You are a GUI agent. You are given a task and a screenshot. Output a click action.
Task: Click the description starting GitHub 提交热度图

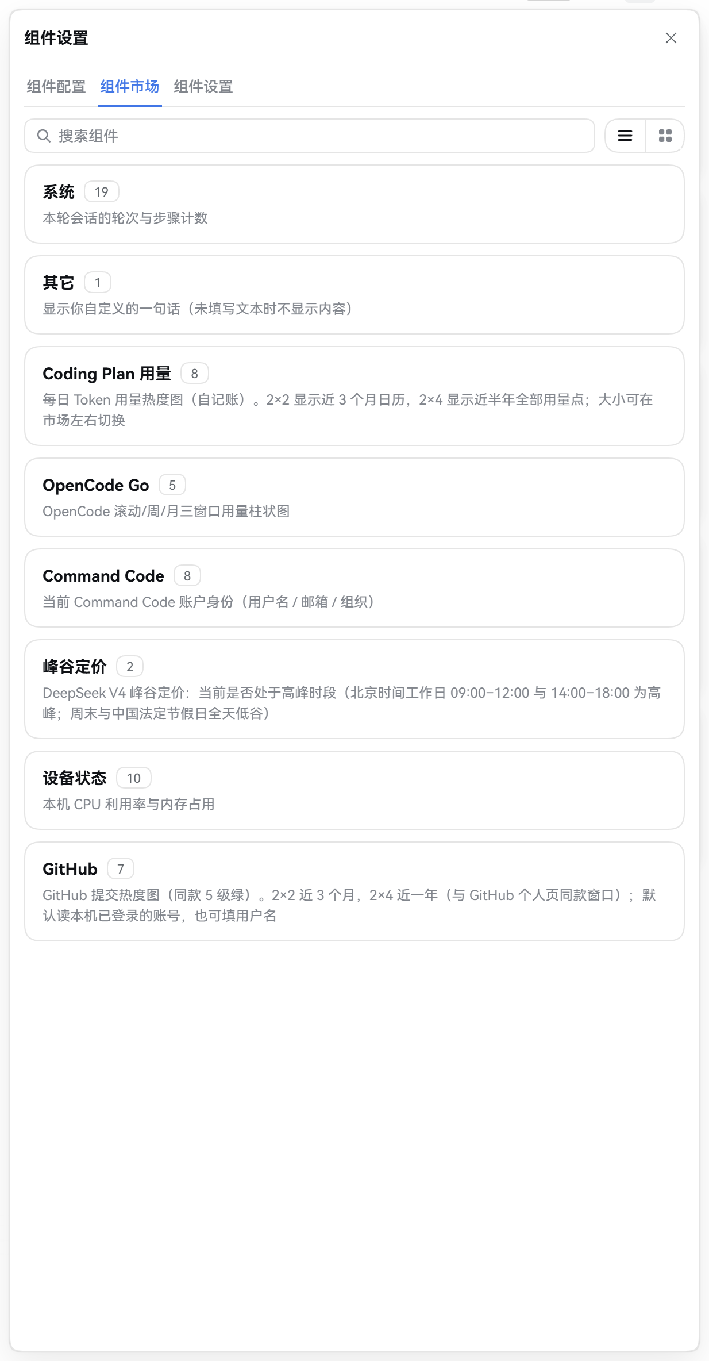(x=349, y=905)
